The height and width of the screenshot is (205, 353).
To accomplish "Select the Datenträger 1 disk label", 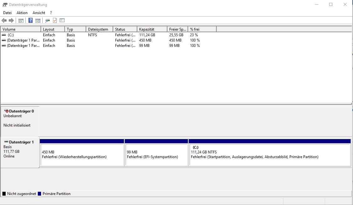I will [21, 142].
